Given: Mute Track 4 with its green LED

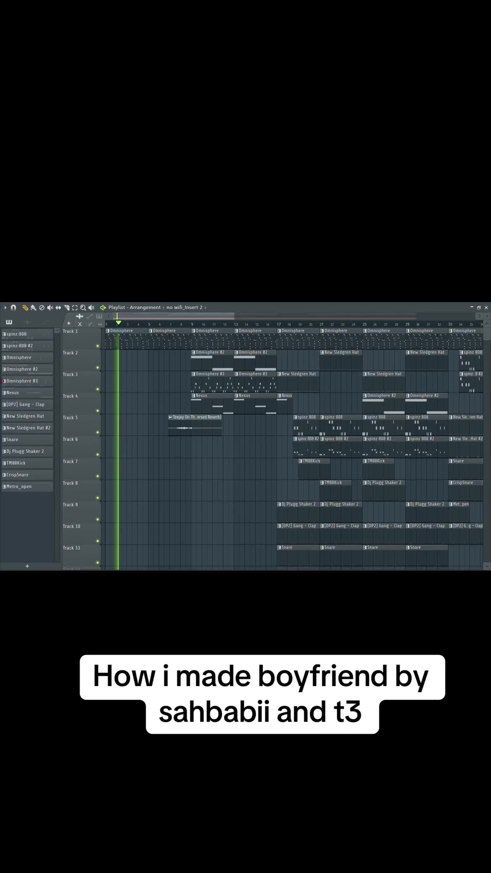Looking at the screenshot, I should click(x=97, y=411).
